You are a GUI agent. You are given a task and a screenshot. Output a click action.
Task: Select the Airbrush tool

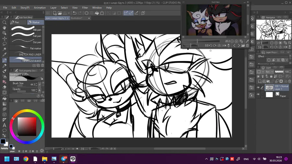5,76
